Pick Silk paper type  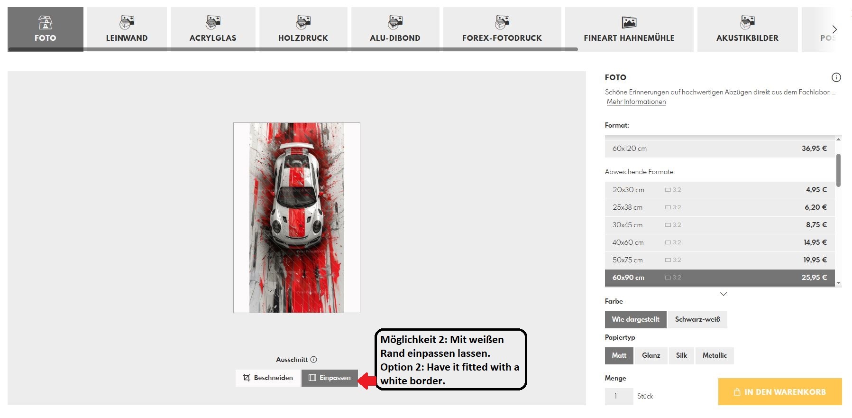click(x=681, y=355)
